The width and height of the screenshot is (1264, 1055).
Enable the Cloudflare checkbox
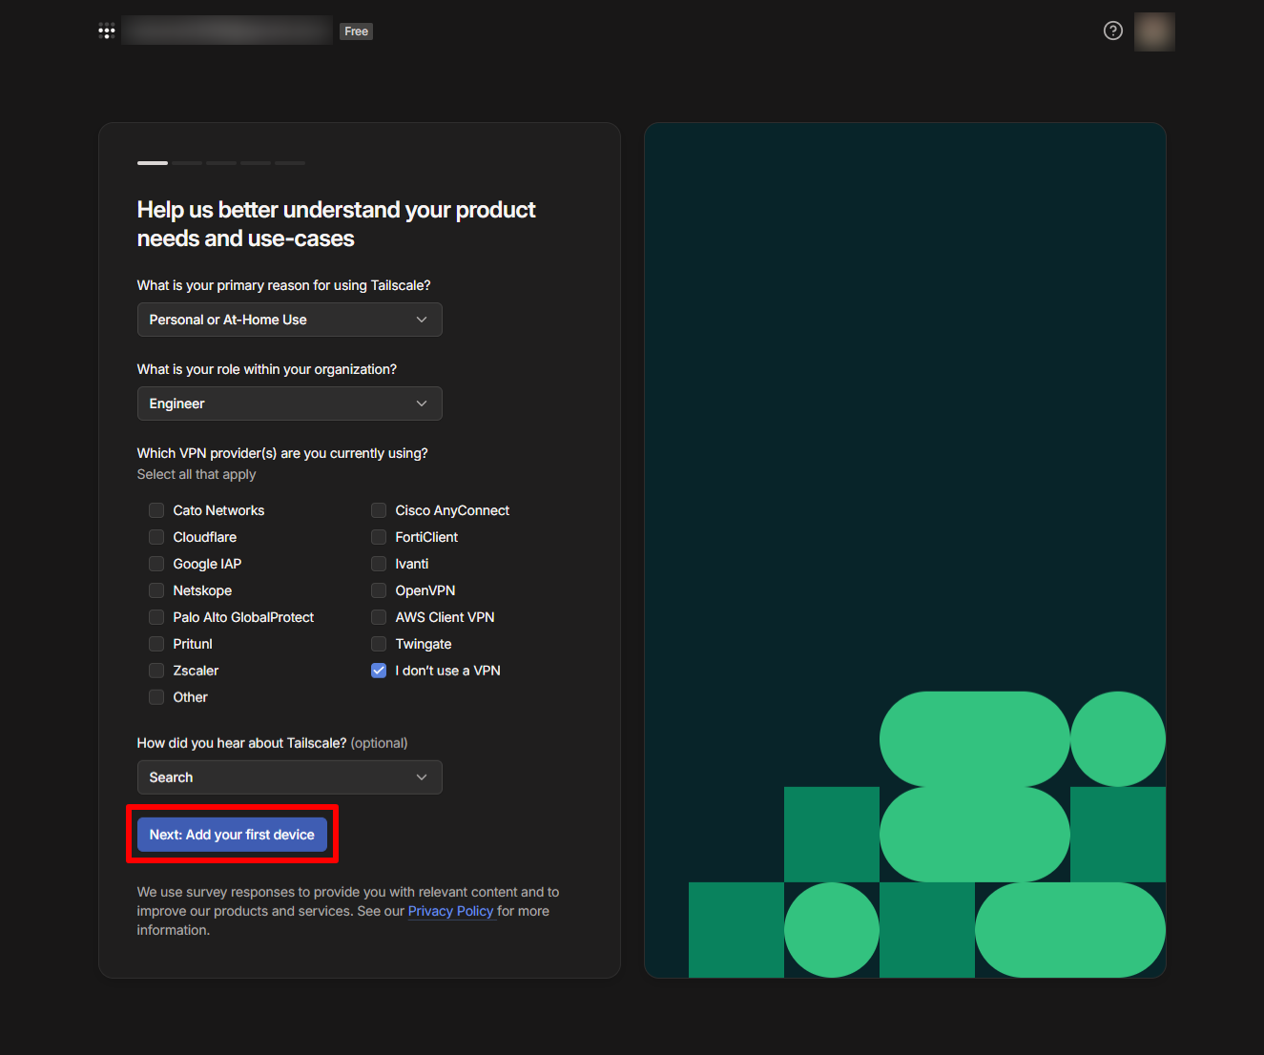[x=156, y=537]
